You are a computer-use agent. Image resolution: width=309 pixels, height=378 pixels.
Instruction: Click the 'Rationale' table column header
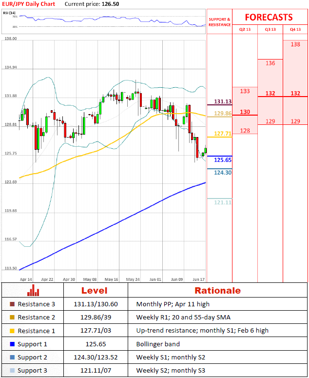pos(217,291)
